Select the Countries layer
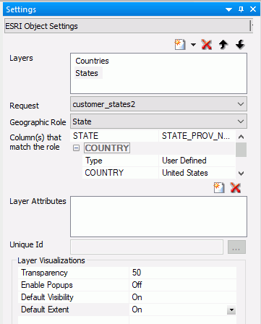Image resolution: width=261 pixels, height=324 pixels. [x=92, y=61]
